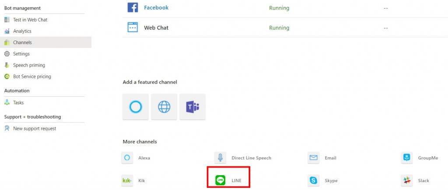Select the Channels menu item

point(45,42)
